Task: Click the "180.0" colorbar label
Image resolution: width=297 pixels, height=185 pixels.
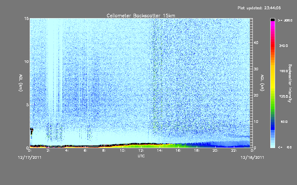Action: pos(284,71)
